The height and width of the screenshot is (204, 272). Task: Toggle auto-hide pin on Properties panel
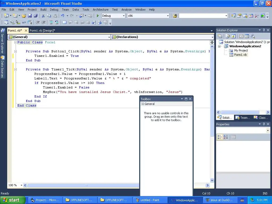(x=264, y=124)
